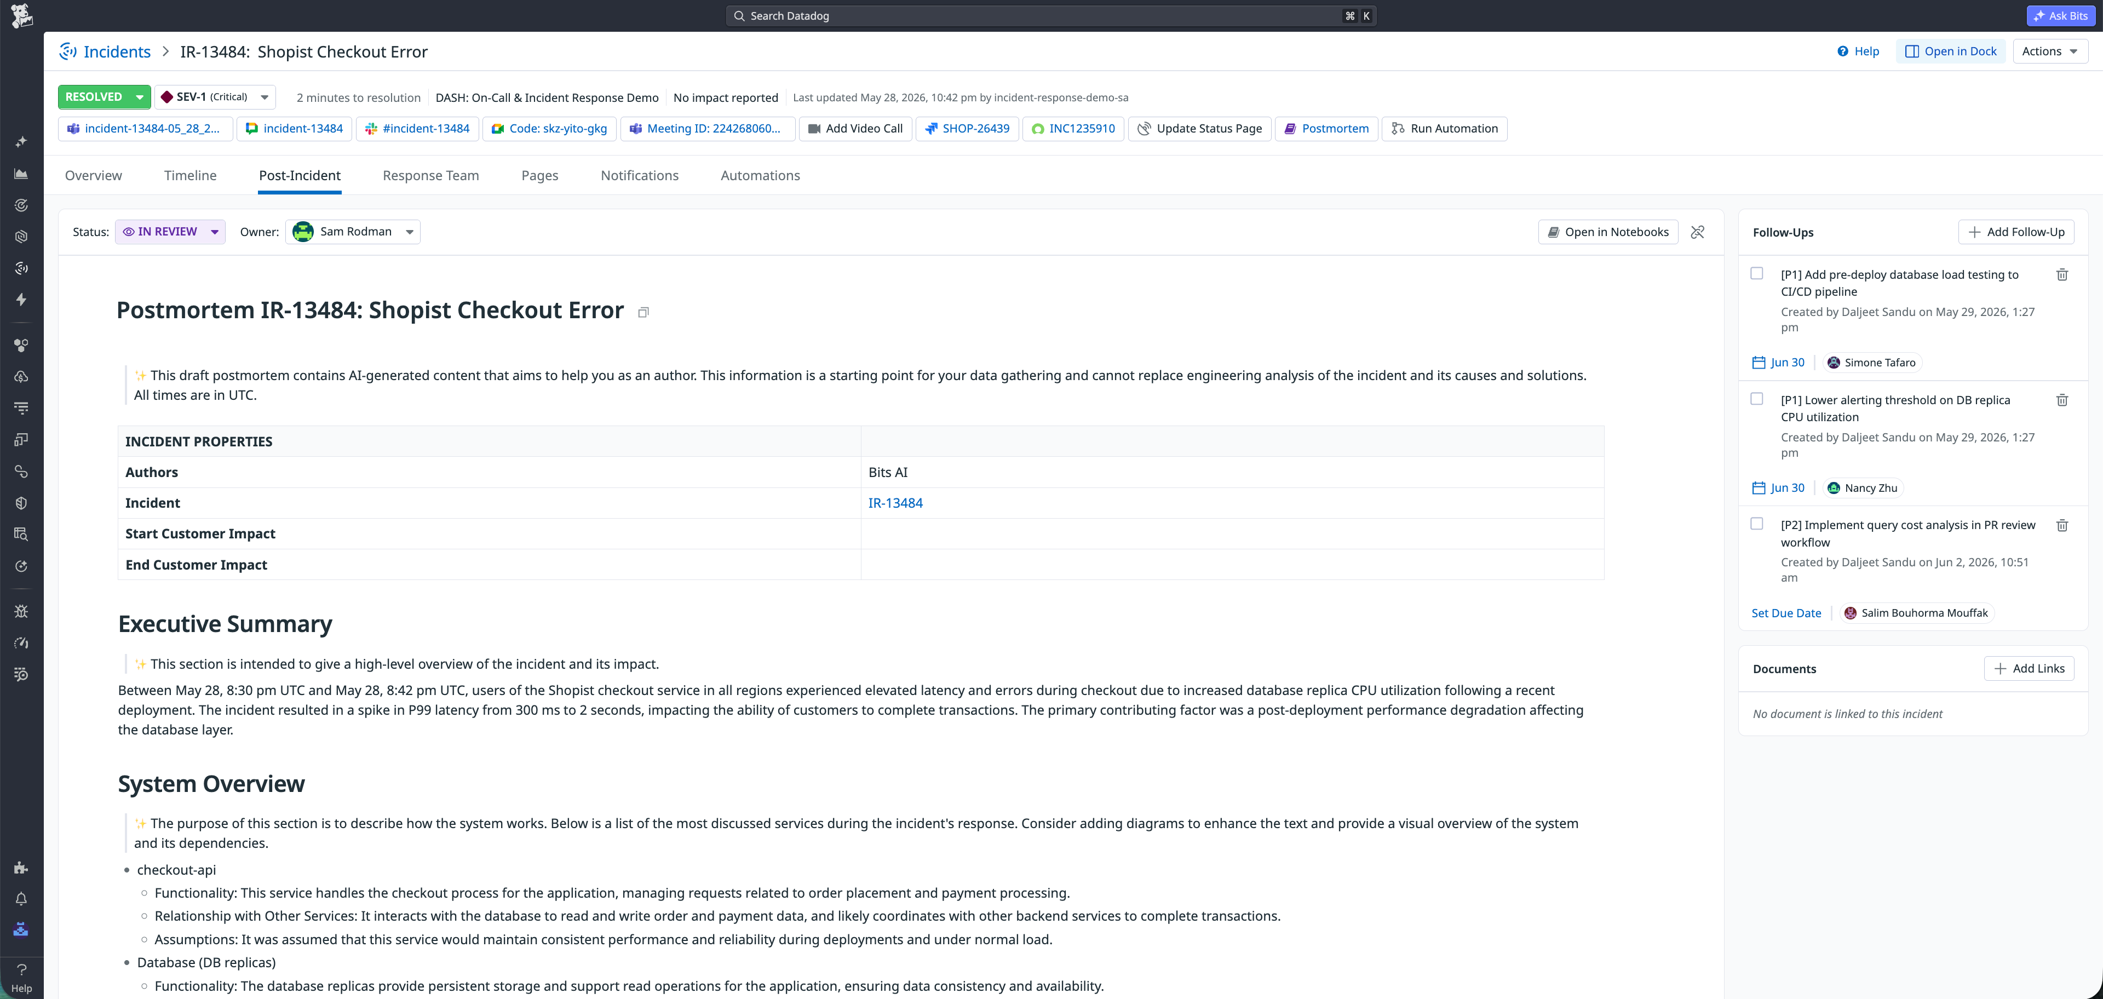Click the Incidents breadcrumb icon
Viewport: 2103px width, 999px height.
[x=68, y=51]
